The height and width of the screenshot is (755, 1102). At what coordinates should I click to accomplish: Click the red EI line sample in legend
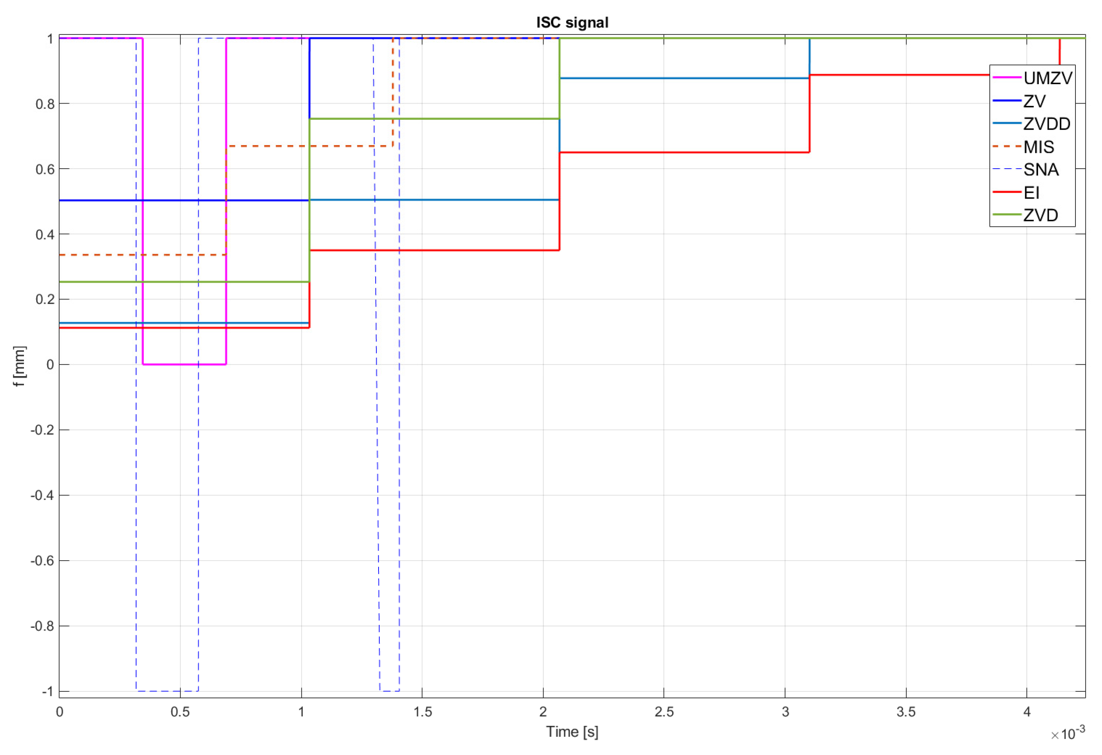1007,193
